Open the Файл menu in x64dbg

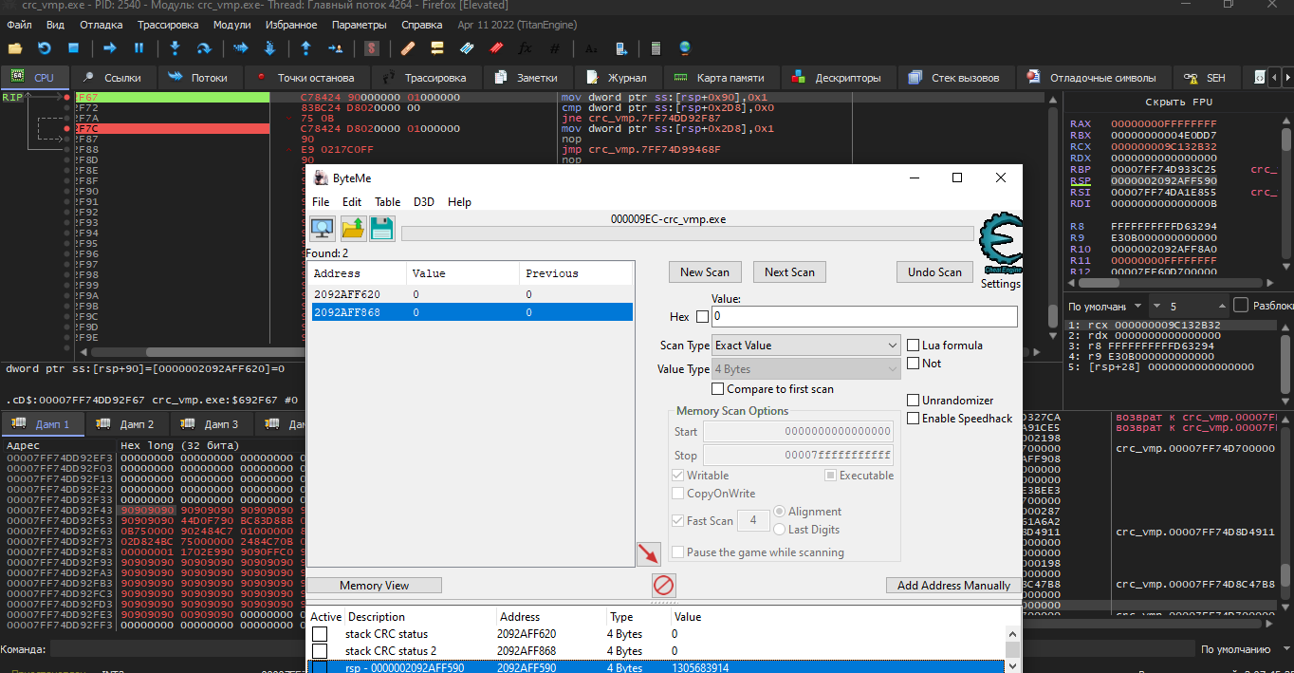pyautogui.click(x=18, y=25)
